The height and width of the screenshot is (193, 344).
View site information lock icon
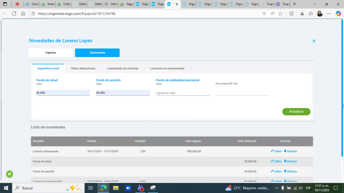(x=33, y=14)
